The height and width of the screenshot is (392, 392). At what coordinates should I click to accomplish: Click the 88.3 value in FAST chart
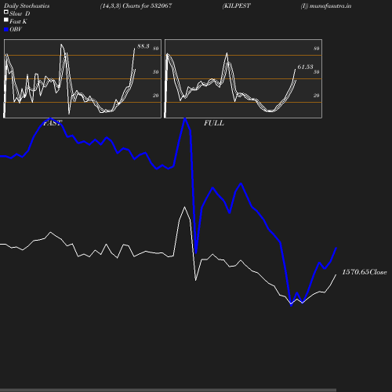(x=143, y=46)
